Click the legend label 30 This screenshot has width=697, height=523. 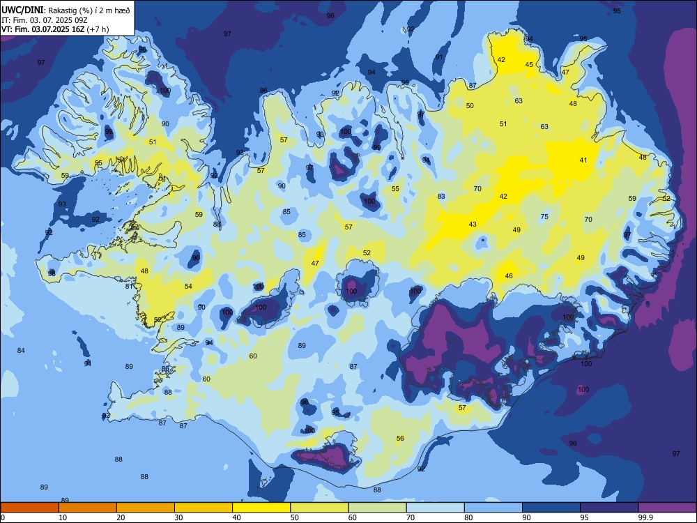click(178, 517)
